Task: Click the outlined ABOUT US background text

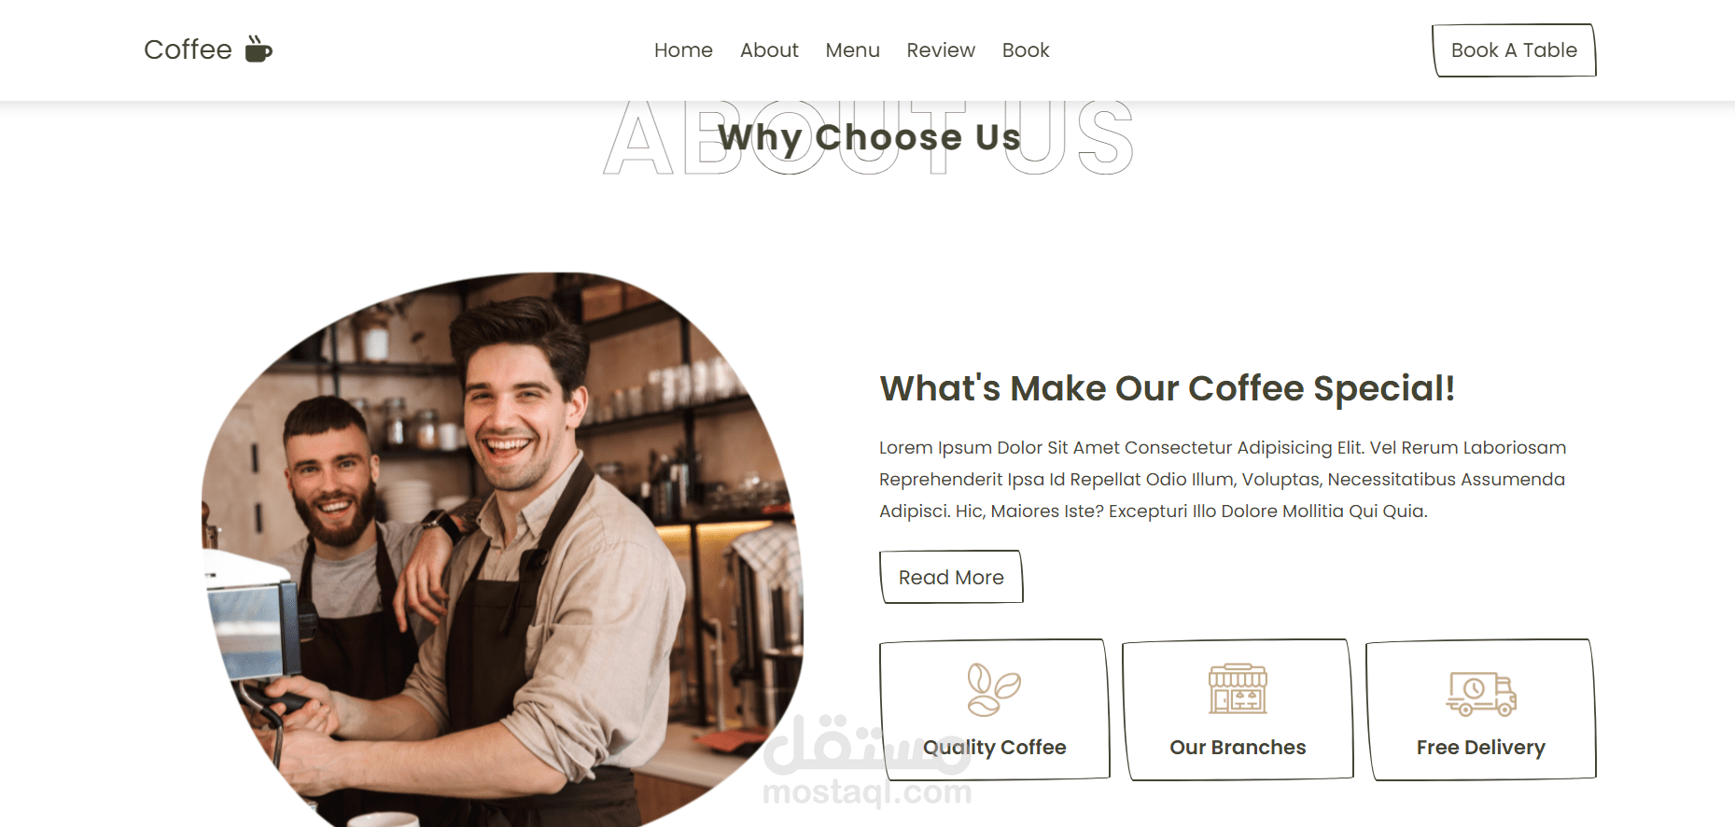Action: (869, 138)
